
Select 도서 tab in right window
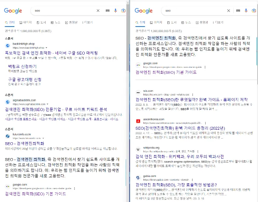172,22
